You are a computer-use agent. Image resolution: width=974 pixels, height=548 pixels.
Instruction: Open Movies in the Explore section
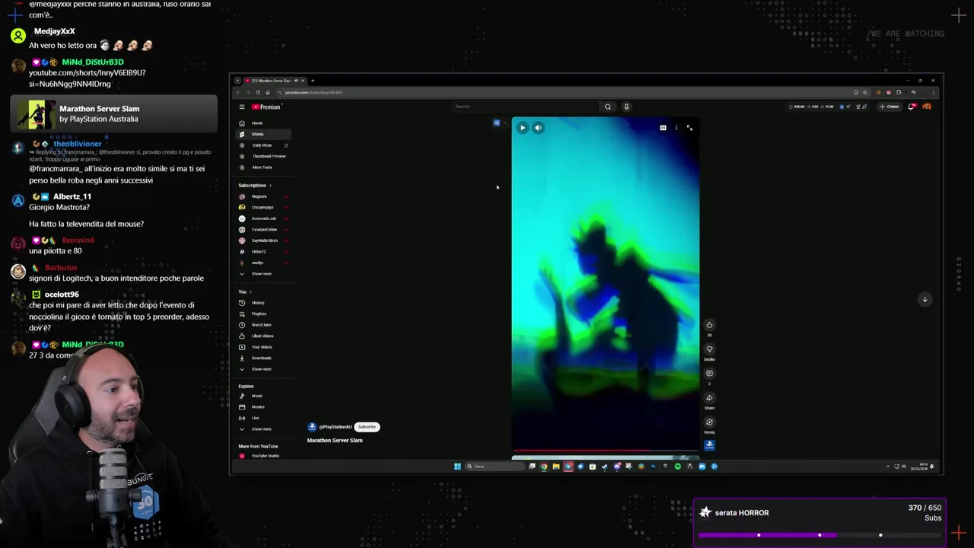click(263, 406)
